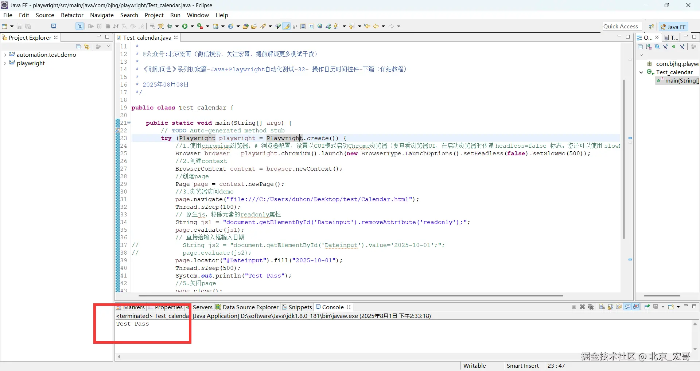This screenshot has width=700, height=371.
Task: Click the editor horizontal scrollbar
Action: (351, 296)
